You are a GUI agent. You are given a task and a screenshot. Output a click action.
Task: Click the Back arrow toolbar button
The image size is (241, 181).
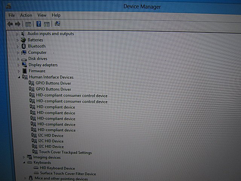tap(10, 24)
